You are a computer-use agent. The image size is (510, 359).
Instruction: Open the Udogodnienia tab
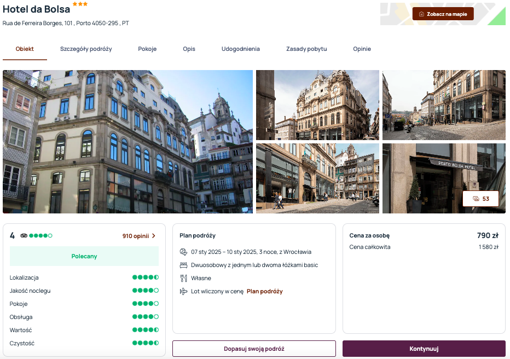(x=241, y=49)
